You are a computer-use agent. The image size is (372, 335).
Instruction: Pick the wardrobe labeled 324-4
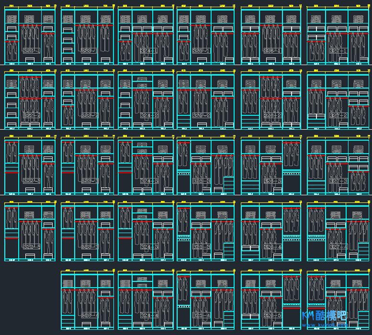pyautogui.click(x=146, y=315)
